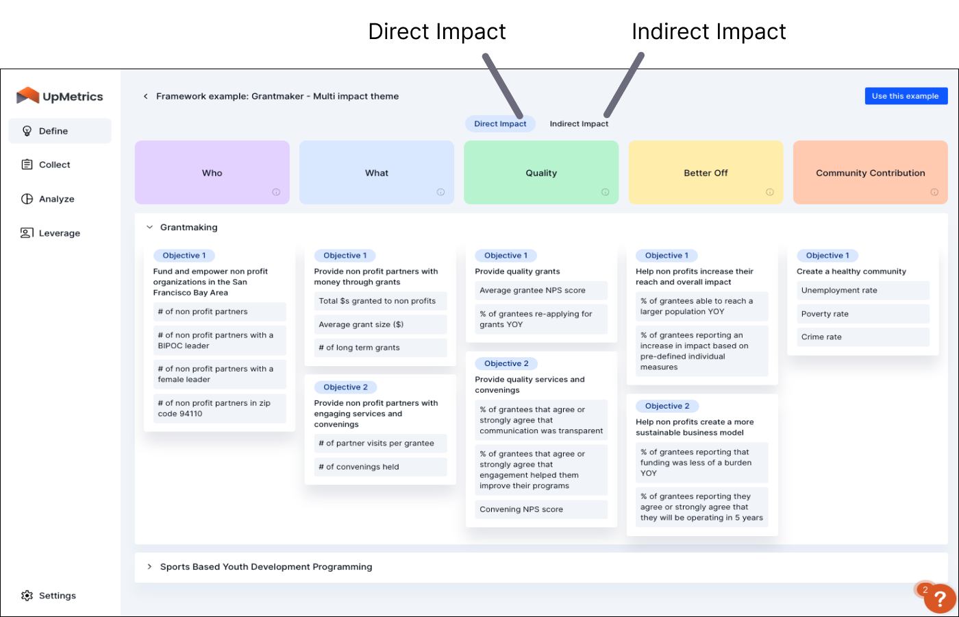Viewport: 959px width, 617px height.
Task: Select the Leverage person icon
Action: tap(27, 233)
